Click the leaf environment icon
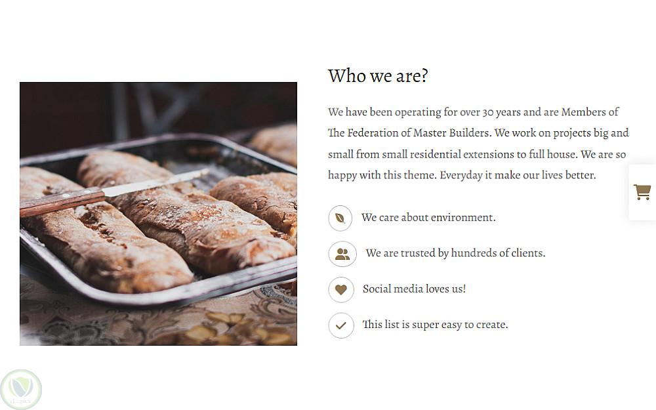 [x=340, y=218]
